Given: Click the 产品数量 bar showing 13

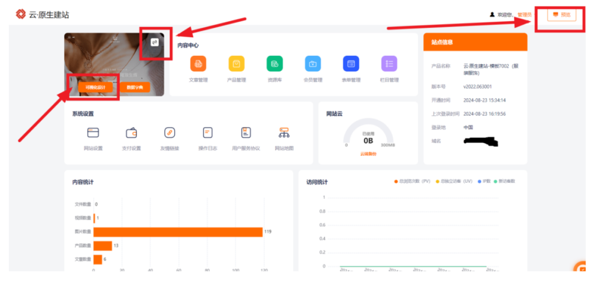Looking at the screenshot, I should pyautogui.click(x=102, y=245).
